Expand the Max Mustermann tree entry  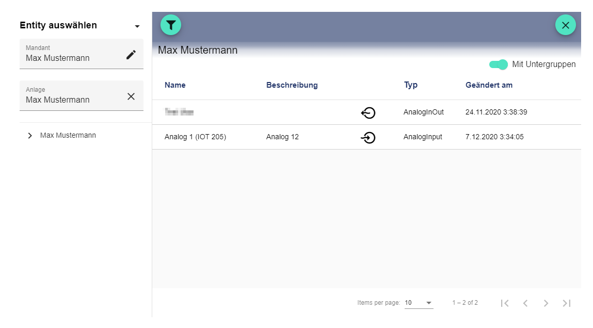pos(29,135)
